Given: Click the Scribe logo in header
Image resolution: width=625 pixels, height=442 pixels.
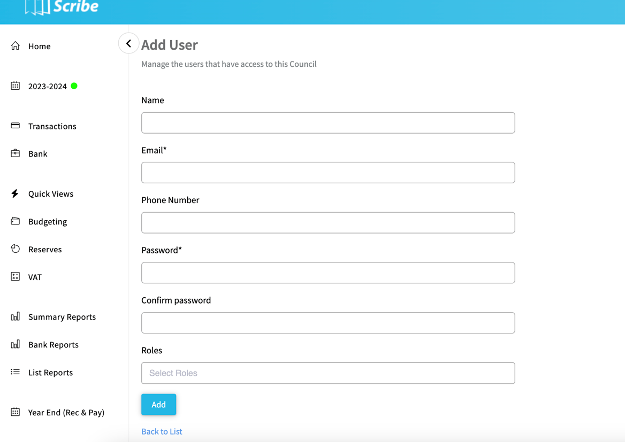Looking at the screenshot, I should (x=62, y=7).
